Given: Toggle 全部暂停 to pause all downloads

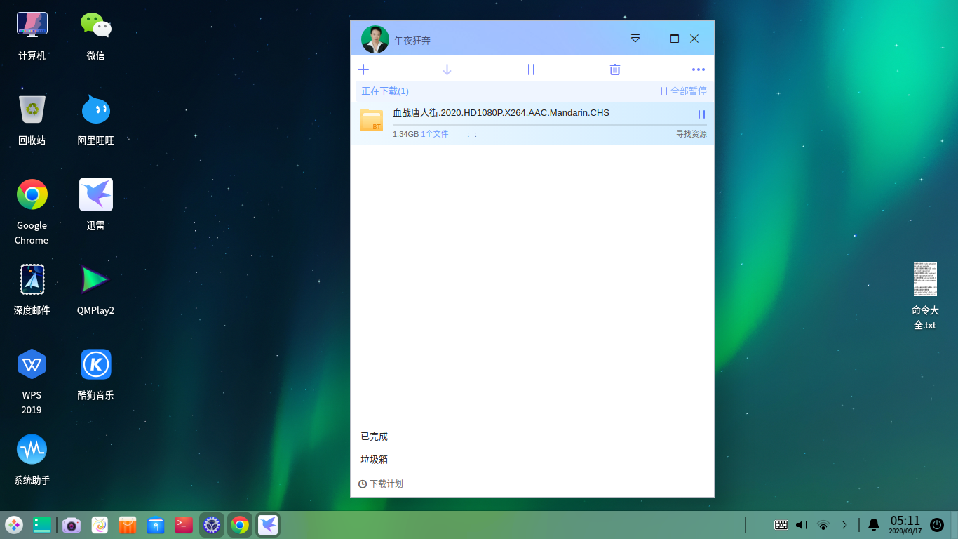Looking at the screenshot, I should (x=684, y=91).
